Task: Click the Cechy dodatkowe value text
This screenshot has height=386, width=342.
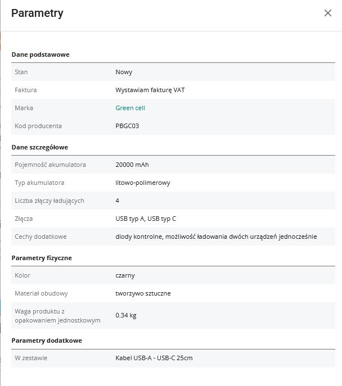Action: [216, 237]
